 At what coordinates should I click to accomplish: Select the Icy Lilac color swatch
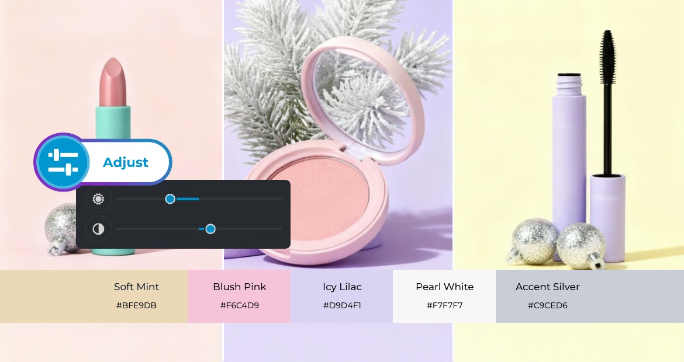341,296
